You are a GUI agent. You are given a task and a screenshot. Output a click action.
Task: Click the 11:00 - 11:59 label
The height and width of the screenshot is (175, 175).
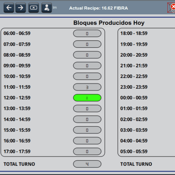[x=17, y=87]
